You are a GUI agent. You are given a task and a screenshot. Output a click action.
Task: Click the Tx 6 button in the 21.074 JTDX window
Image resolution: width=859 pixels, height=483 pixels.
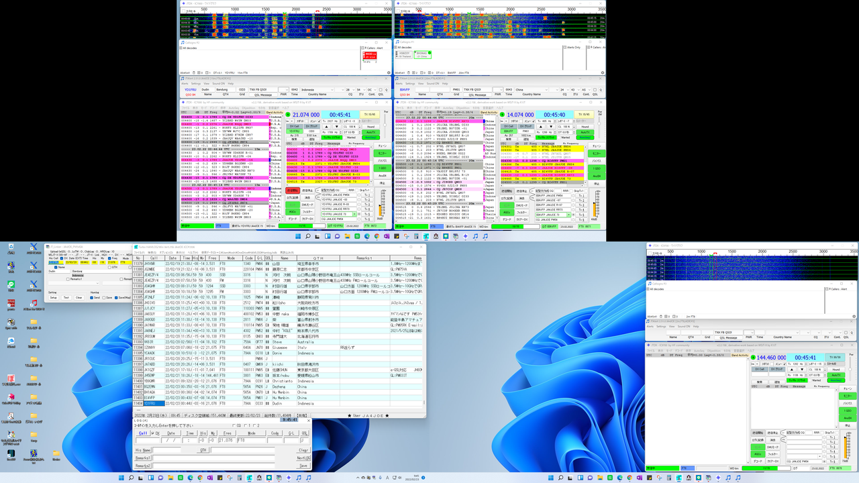pos(367,219)
